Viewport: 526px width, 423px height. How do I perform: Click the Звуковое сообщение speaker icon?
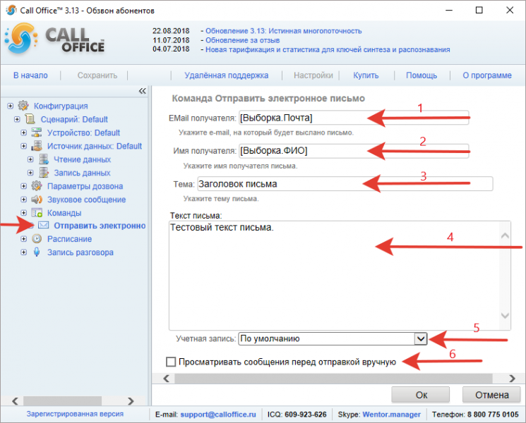coord(37,200)
